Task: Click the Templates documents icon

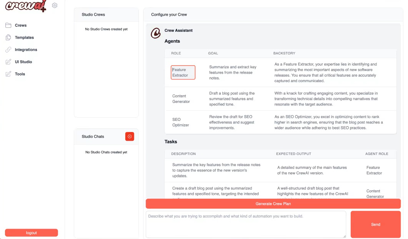Action: click(x=8, y=38)
